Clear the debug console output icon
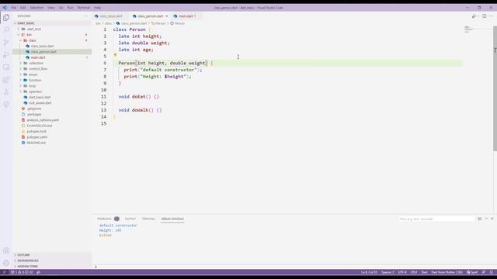 pos(480,219)
